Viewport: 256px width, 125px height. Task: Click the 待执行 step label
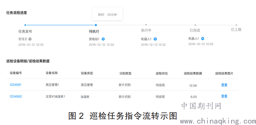click(94, 31)
